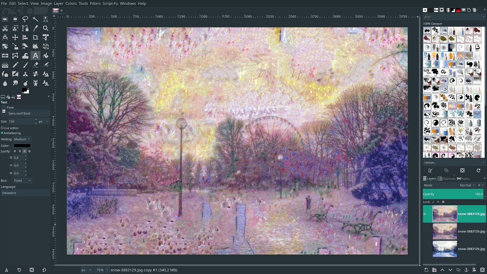
Task: Open the brush tag ramon dropdown
Action: click(454, 162)
